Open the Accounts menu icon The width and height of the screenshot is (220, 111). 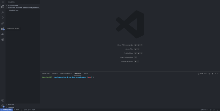point(3,100)
